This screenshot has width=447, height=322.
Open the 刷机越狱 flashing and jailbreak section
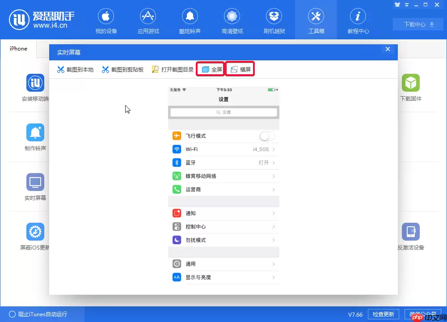(x=274, y=20)
